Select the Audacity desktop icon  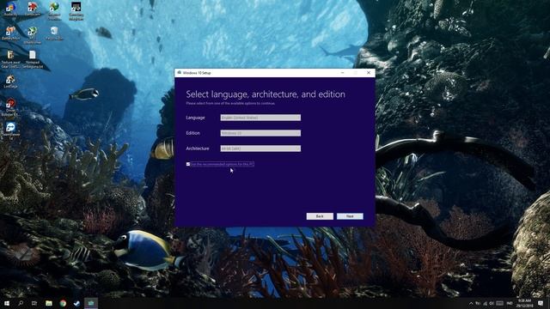10,9
